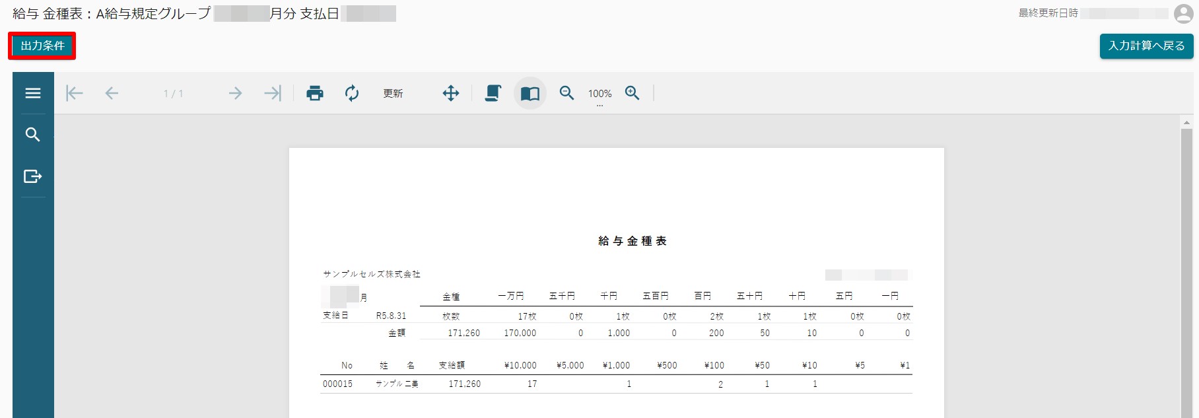1199x418 pixels.
Task: Go to the previous page
Action: point(112,93)
